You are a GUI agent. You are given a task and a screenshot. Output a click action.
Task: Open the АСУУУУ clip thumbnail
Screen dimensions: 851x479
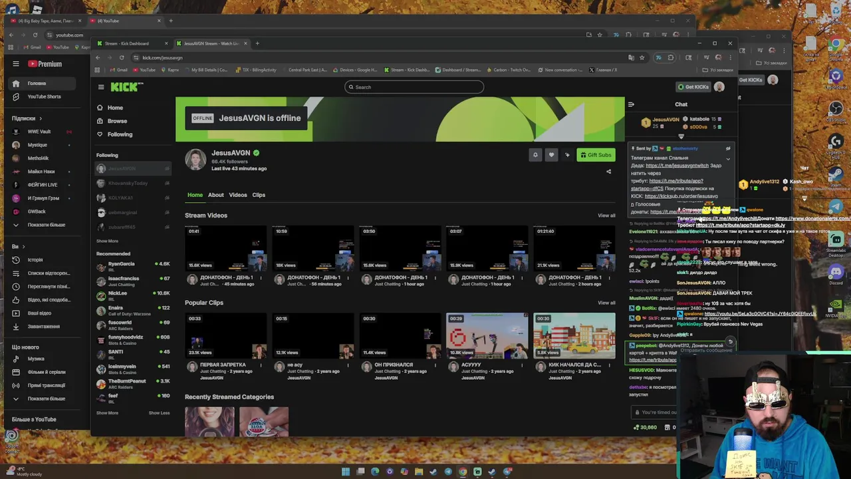click(487, 335)
